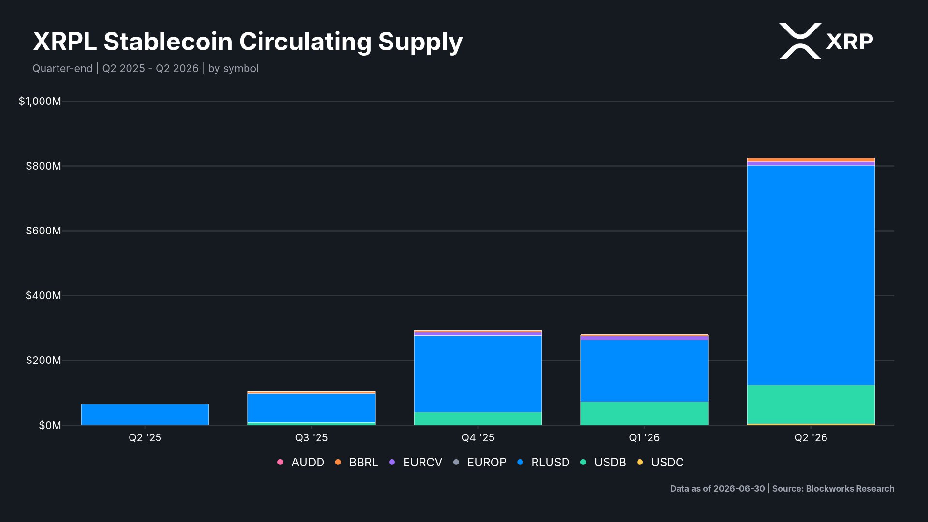Select the Q4 '25 RLUSD bar segment

[x=478, y=374]
